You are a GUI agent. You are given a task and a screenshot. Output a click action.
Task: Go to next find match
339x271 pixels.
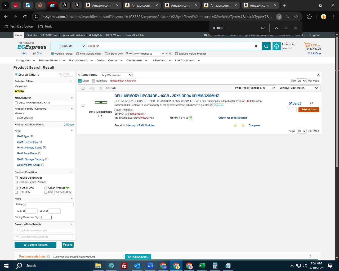click(286, 28)
